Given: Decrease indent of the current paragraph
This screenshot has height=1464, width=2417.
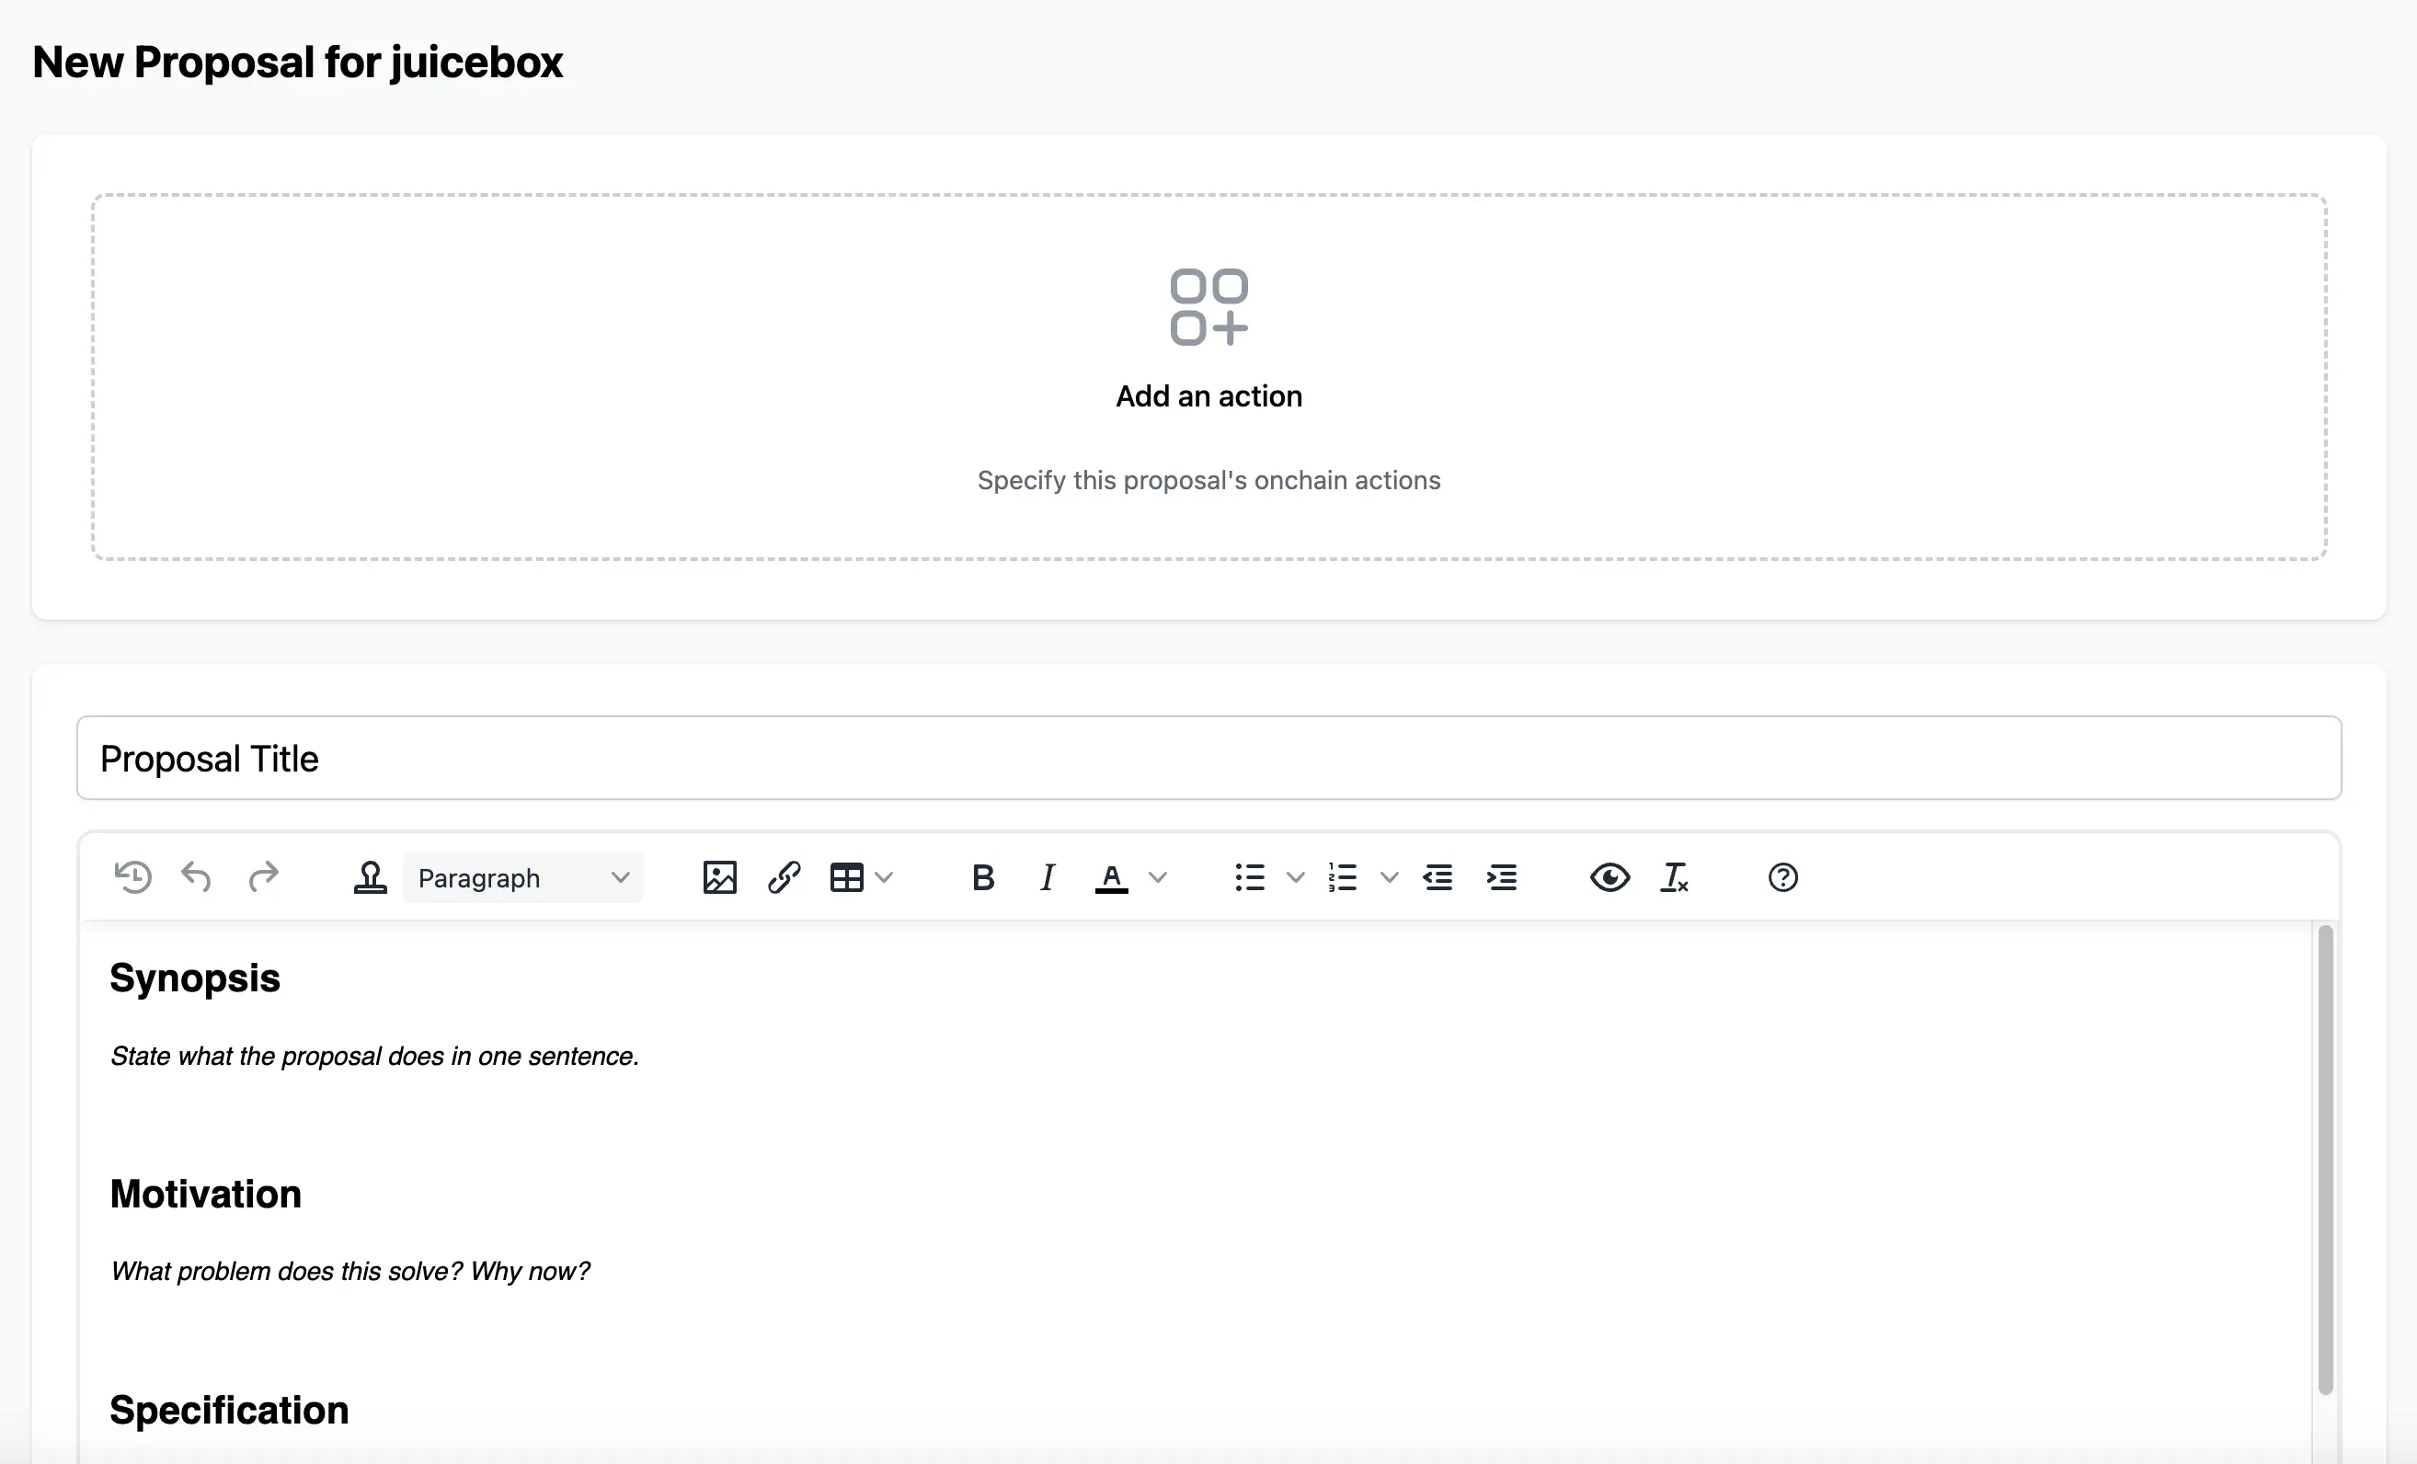Looking at the screenshot, I should click(x=1438, y=877).
